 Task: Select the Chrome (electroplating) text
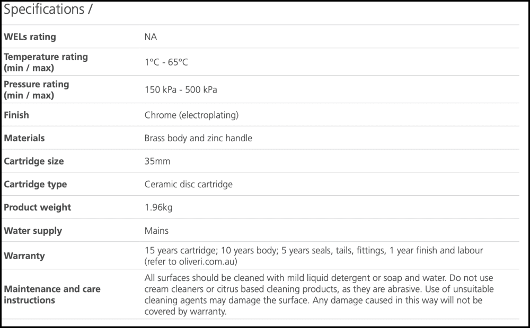point(191,115)
